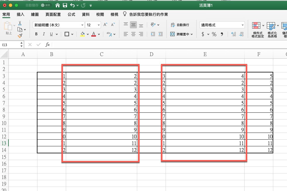This screenshot has height=191, width=287.
Task: Toggle bold formatting with the B button
Action: point(36,34)
